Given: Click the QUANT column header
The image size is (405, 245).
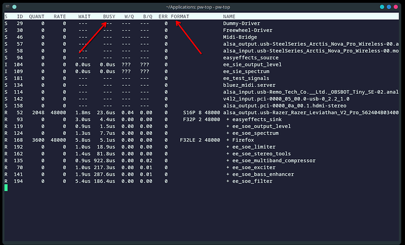Looking at the screenshot, I should click(36, 16).
